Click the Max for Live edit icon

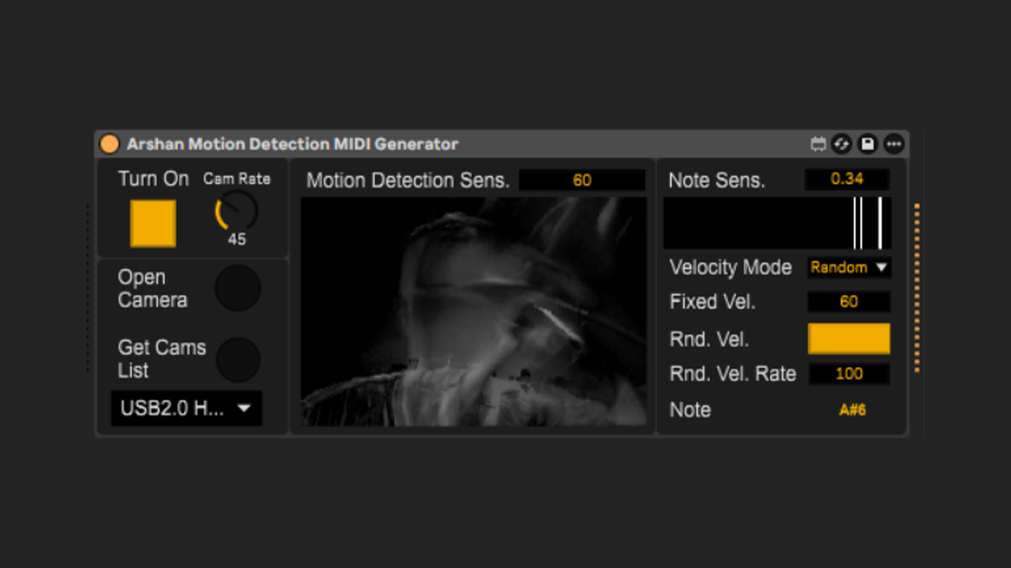click(x=818, y=144)
